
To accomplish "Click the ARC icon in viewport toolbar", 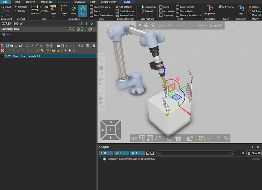I will pos(134,139).
